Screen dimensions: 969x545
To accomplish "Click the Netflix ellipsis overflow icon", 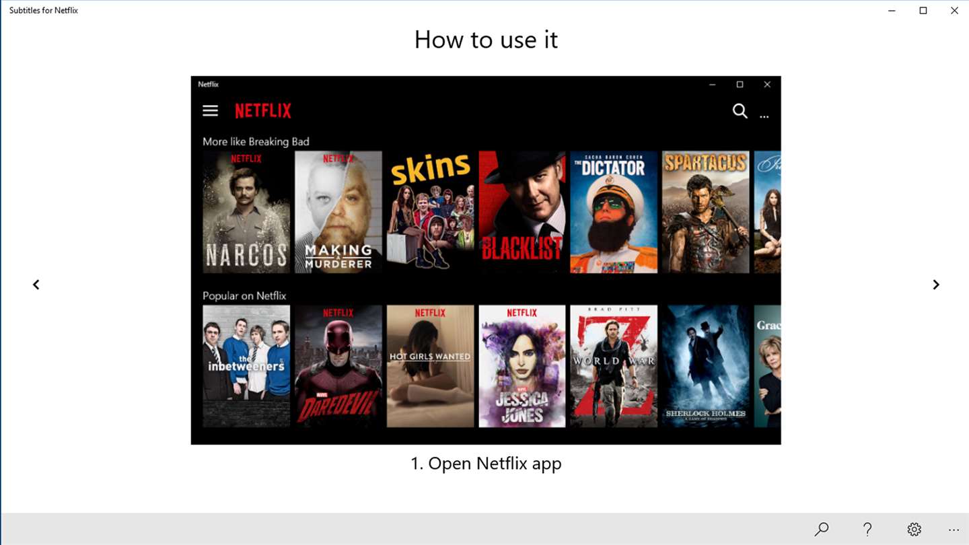I will click(764, 116).
